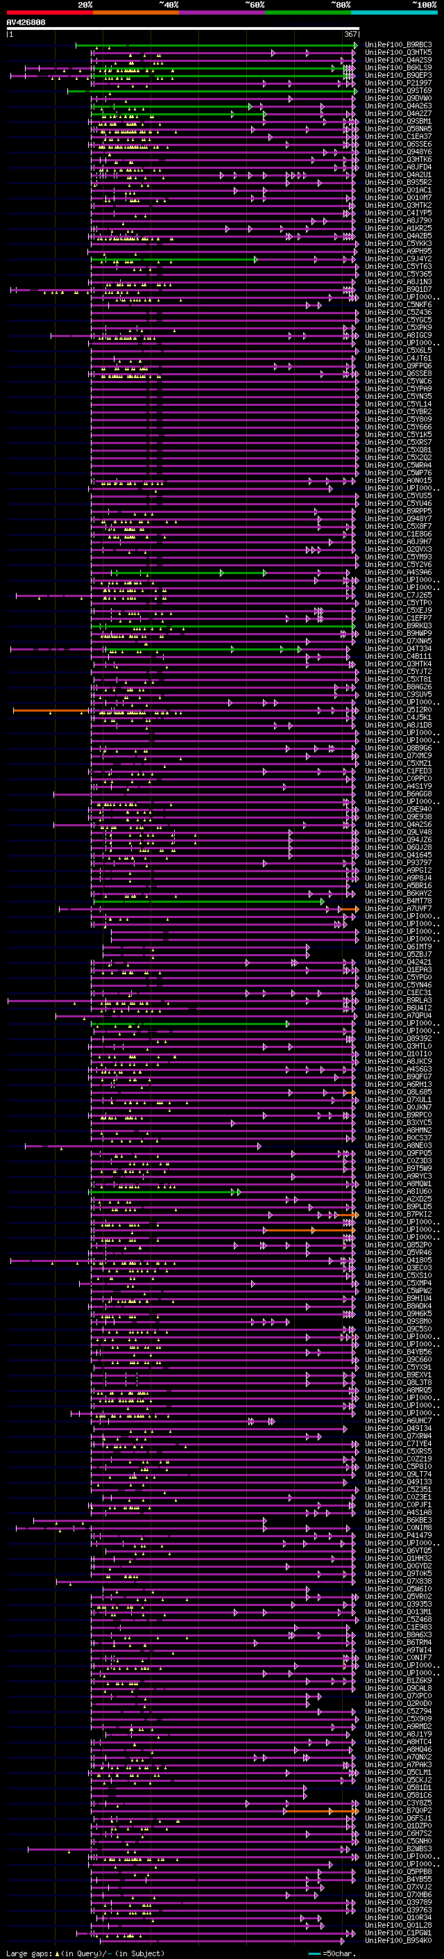Click hit label UniRef100_B9Q1D7
The height and width of the screenshot is (1959, 444).
[398, 290]
